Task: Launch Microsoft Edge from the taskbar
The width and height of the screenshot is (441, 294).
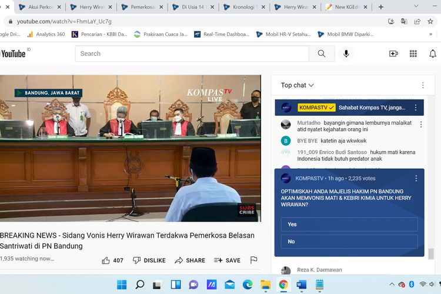Action: (x=248, y=285)
